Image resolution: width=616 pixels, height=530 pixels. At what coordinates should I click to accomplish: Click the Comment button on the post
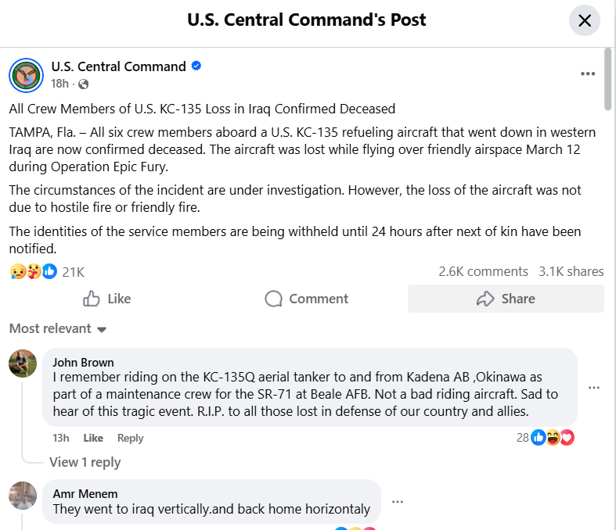point(307,299)
